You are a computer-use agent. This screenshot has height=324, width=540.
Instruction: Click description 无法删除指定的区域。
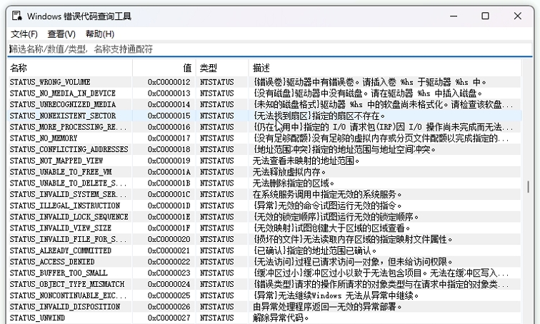point(294,183)
